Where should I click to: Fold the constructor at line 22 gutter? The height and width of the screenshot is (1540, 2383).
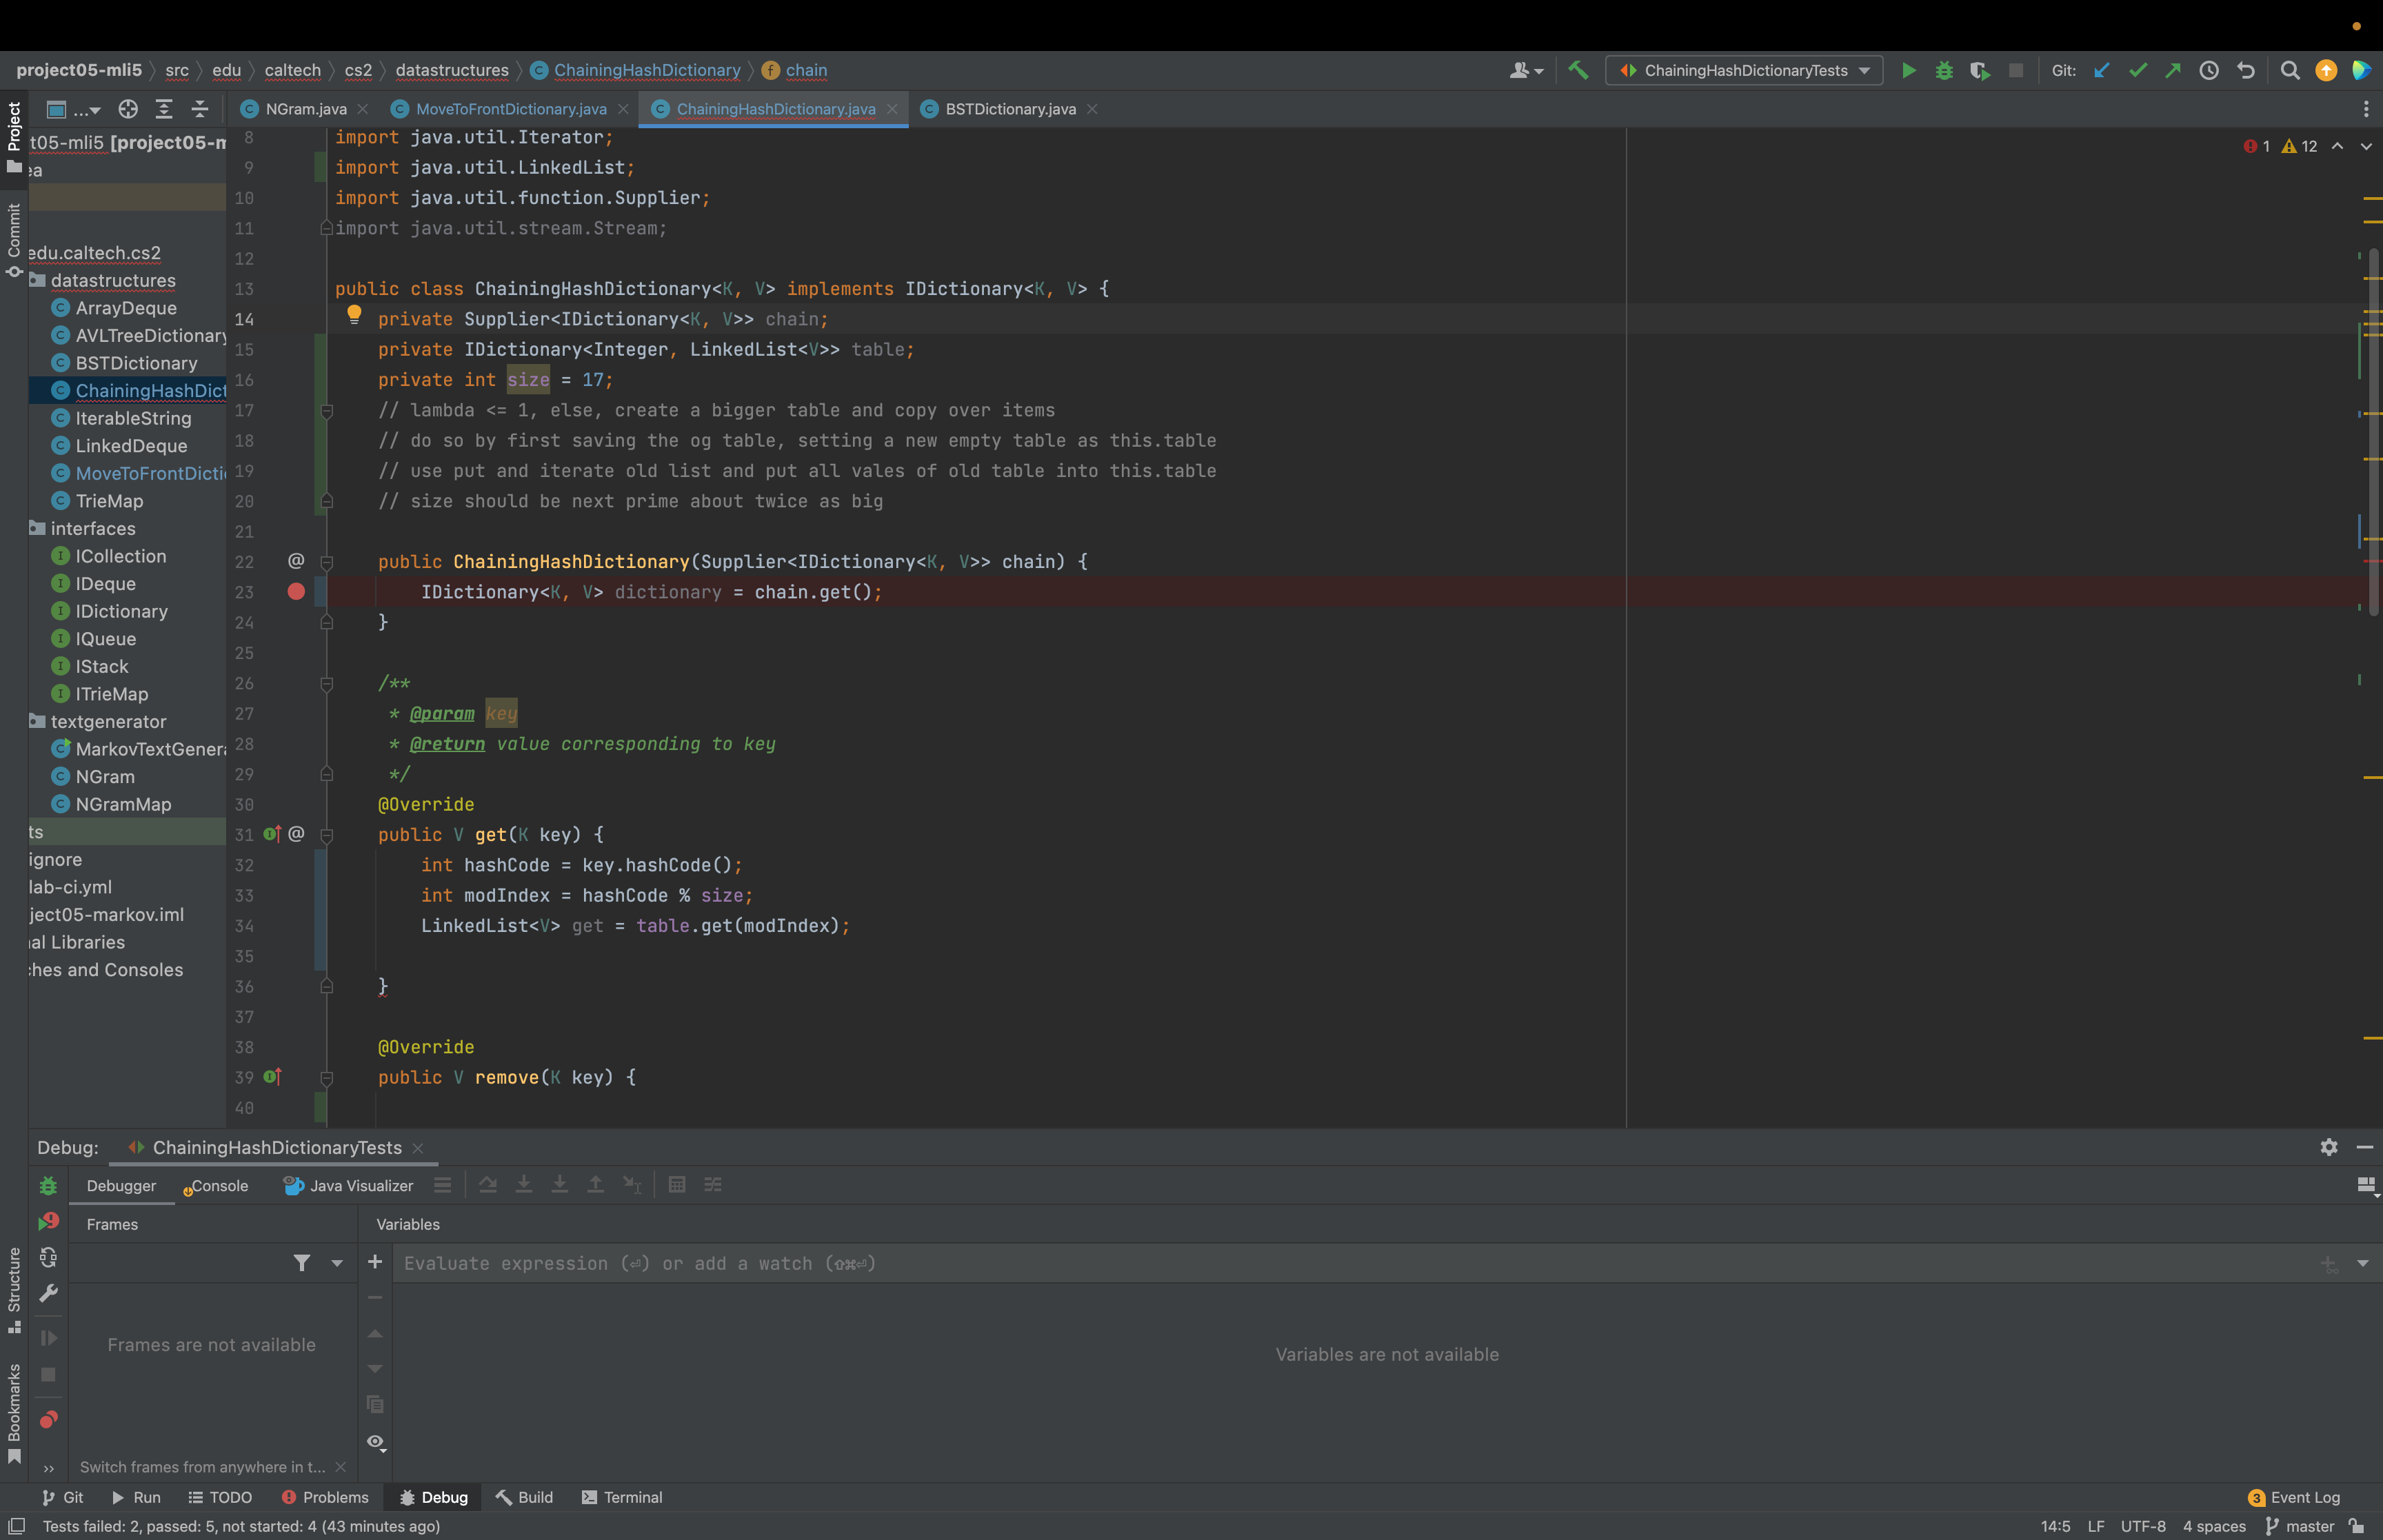[x=326, y=562]
